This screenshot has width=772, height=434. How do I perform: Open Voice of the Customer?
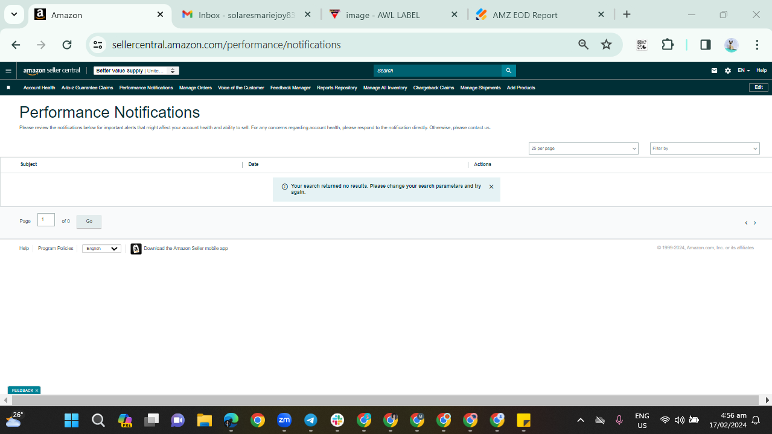point(241,88)
